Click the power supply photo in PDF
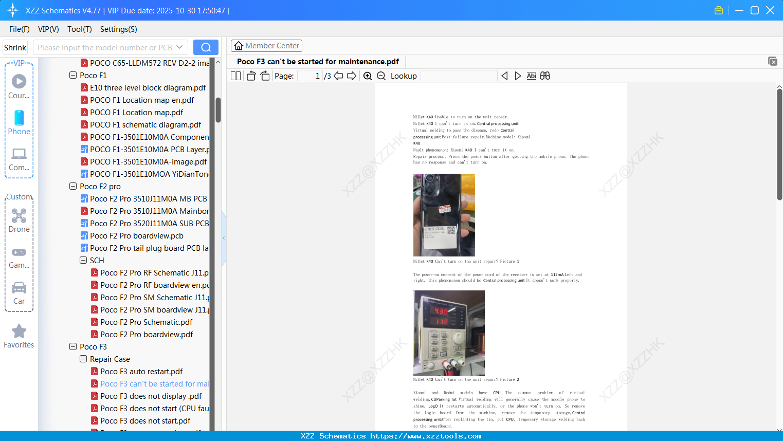 click(x=449, y=333)
